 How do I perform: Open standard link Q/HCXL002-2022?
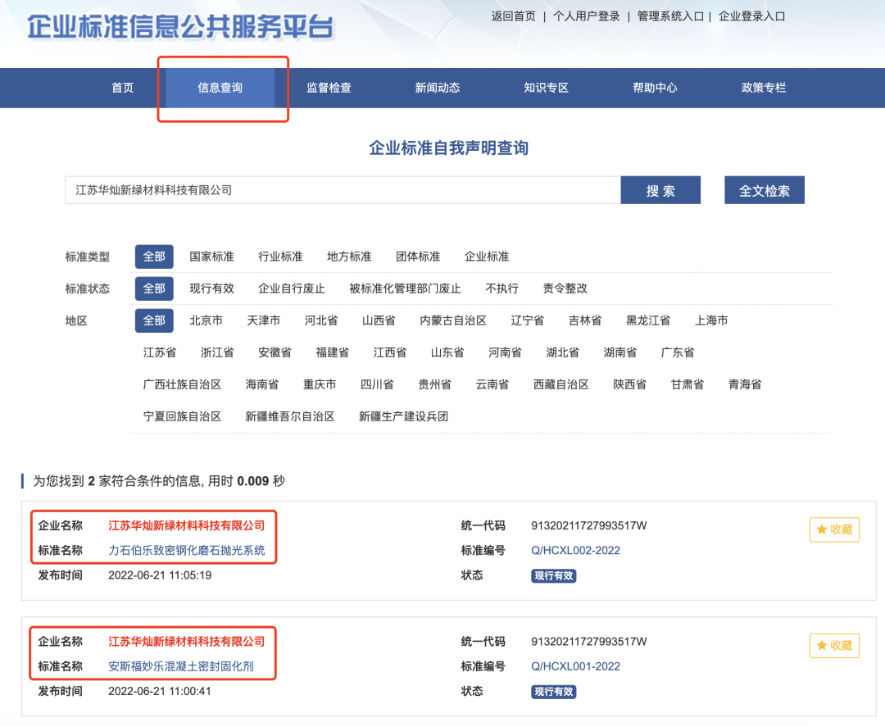coord(575,551)
